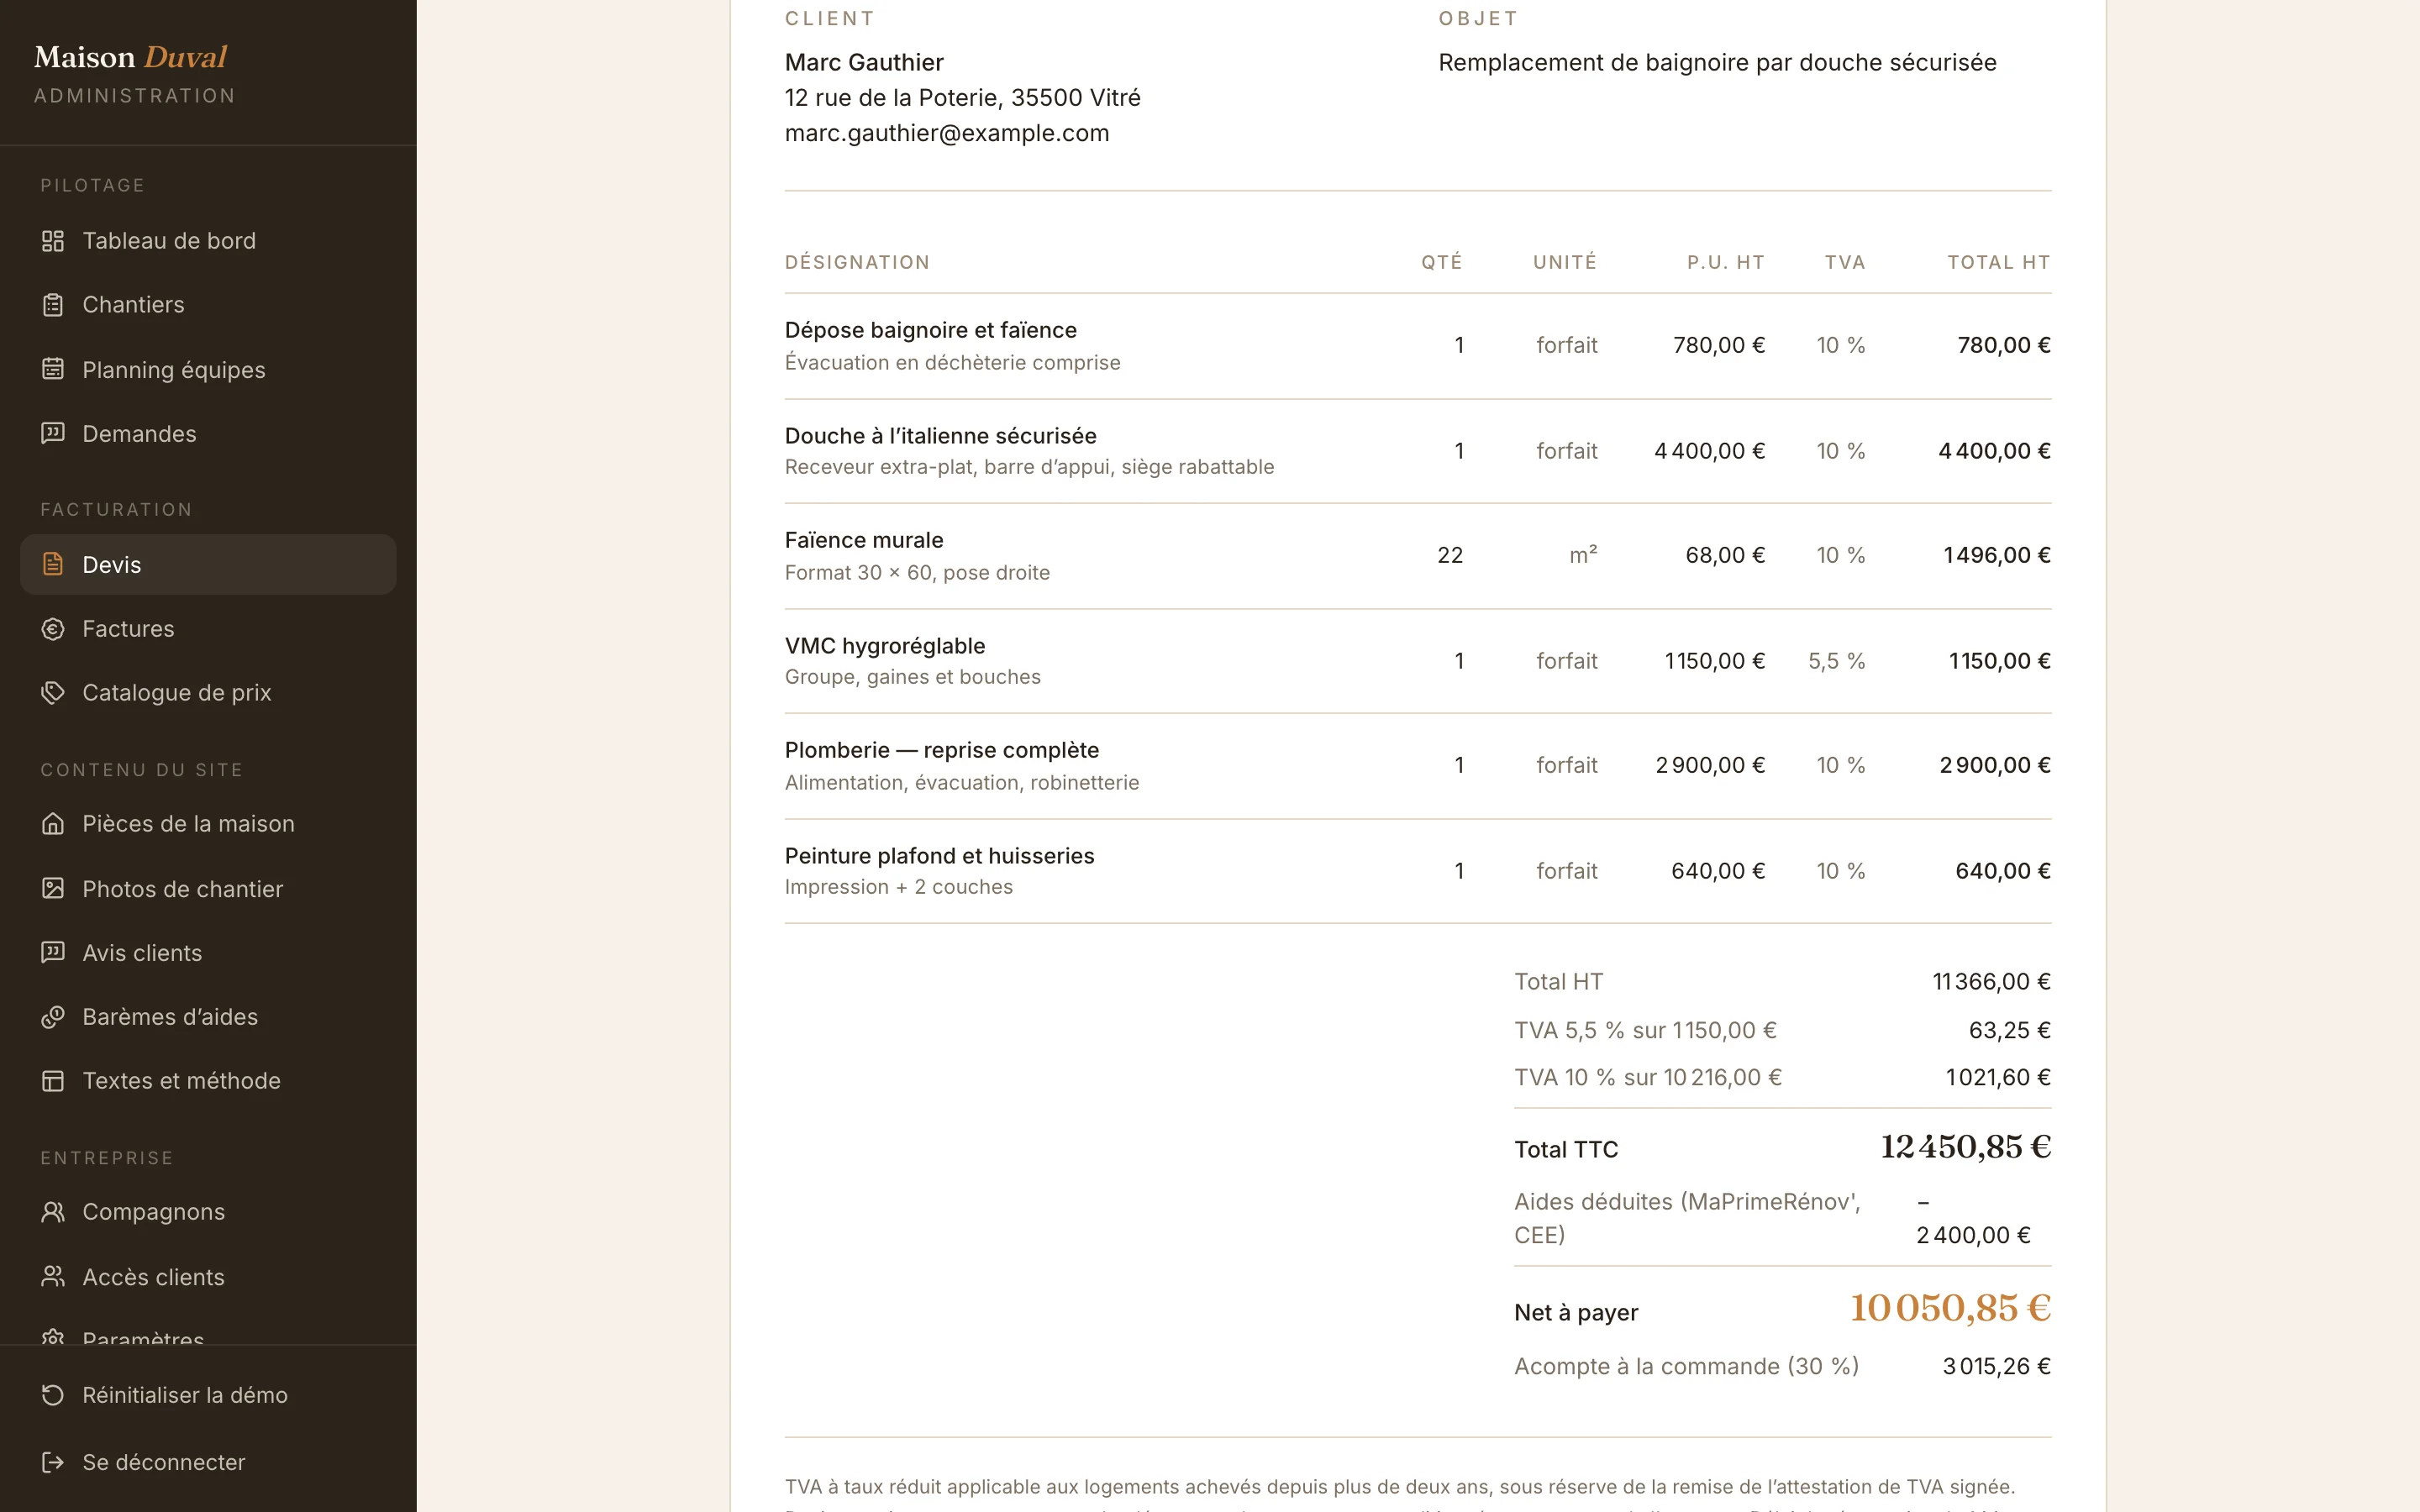Open Tableau de bord page
The width and height of the screenshot is (2420, 1512).
click(x=208, y=241)
